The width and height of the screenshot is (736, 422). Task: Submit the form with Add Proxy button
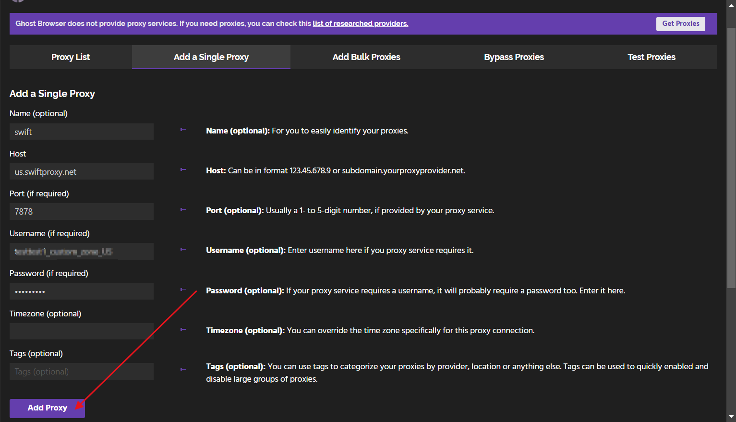(47, 408)
